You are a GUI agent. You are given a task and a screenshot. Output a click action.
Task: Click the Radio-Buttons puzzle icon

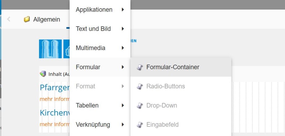[140, 86]
